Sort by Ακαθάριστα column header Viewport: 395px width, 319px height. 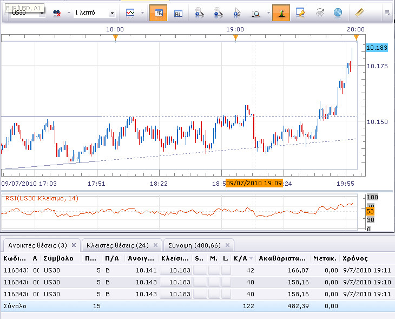click(x=282, y=258)
